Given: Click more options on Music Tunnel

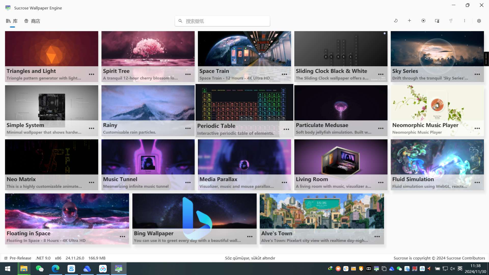Looking at the screenshot, I should coord(187,182).
